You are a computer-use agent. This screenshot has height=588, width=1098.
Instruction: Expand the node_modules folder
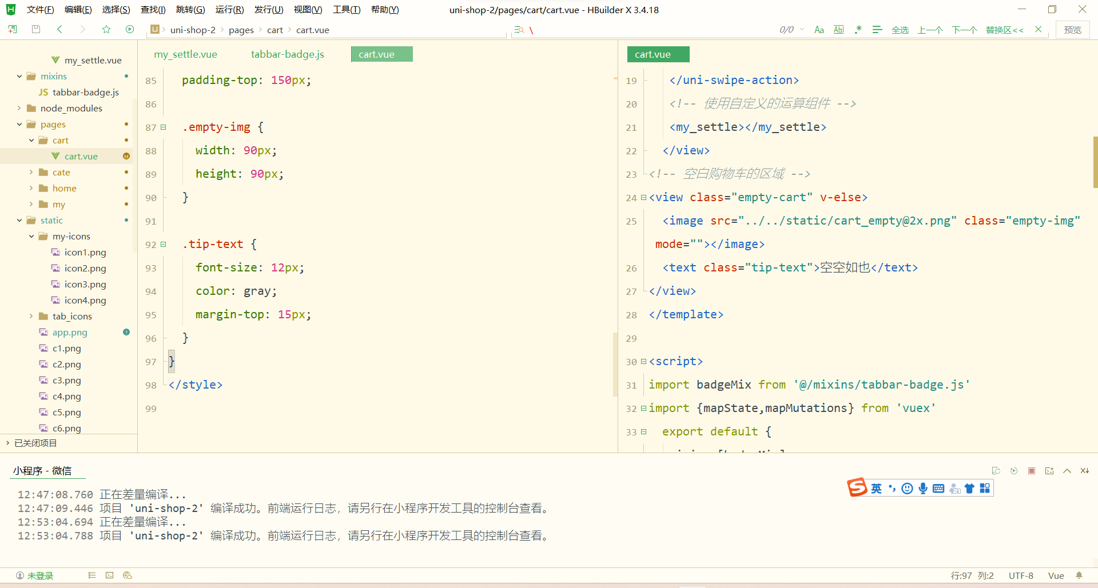[19, 108]
